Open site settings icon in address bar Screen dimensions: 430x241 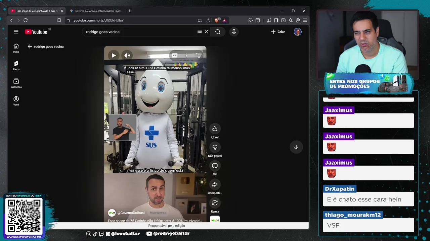69,20
